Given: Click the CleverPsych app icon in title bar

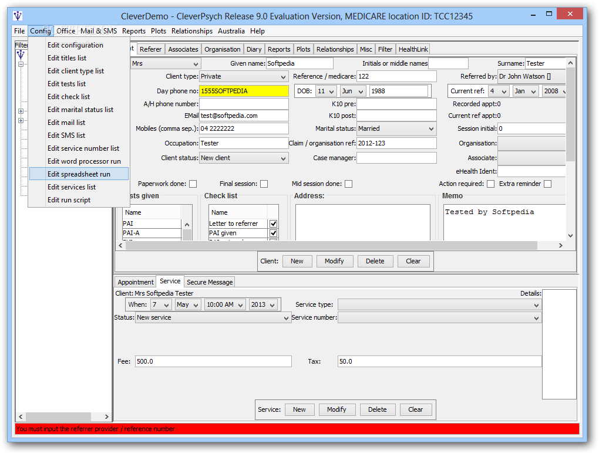Looking at the screenshot, I should point(18,16).
